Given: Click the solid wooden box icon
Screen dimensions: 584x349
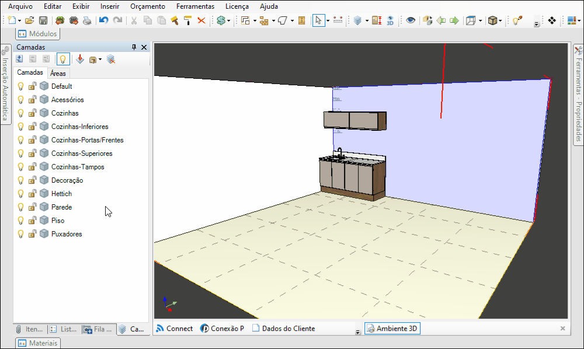Looking at the screenshot, I should click(x=492, y=20).
